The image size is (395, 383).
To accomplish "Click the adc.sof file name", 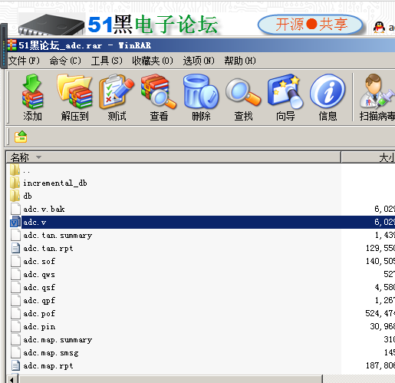I will 39,261.
